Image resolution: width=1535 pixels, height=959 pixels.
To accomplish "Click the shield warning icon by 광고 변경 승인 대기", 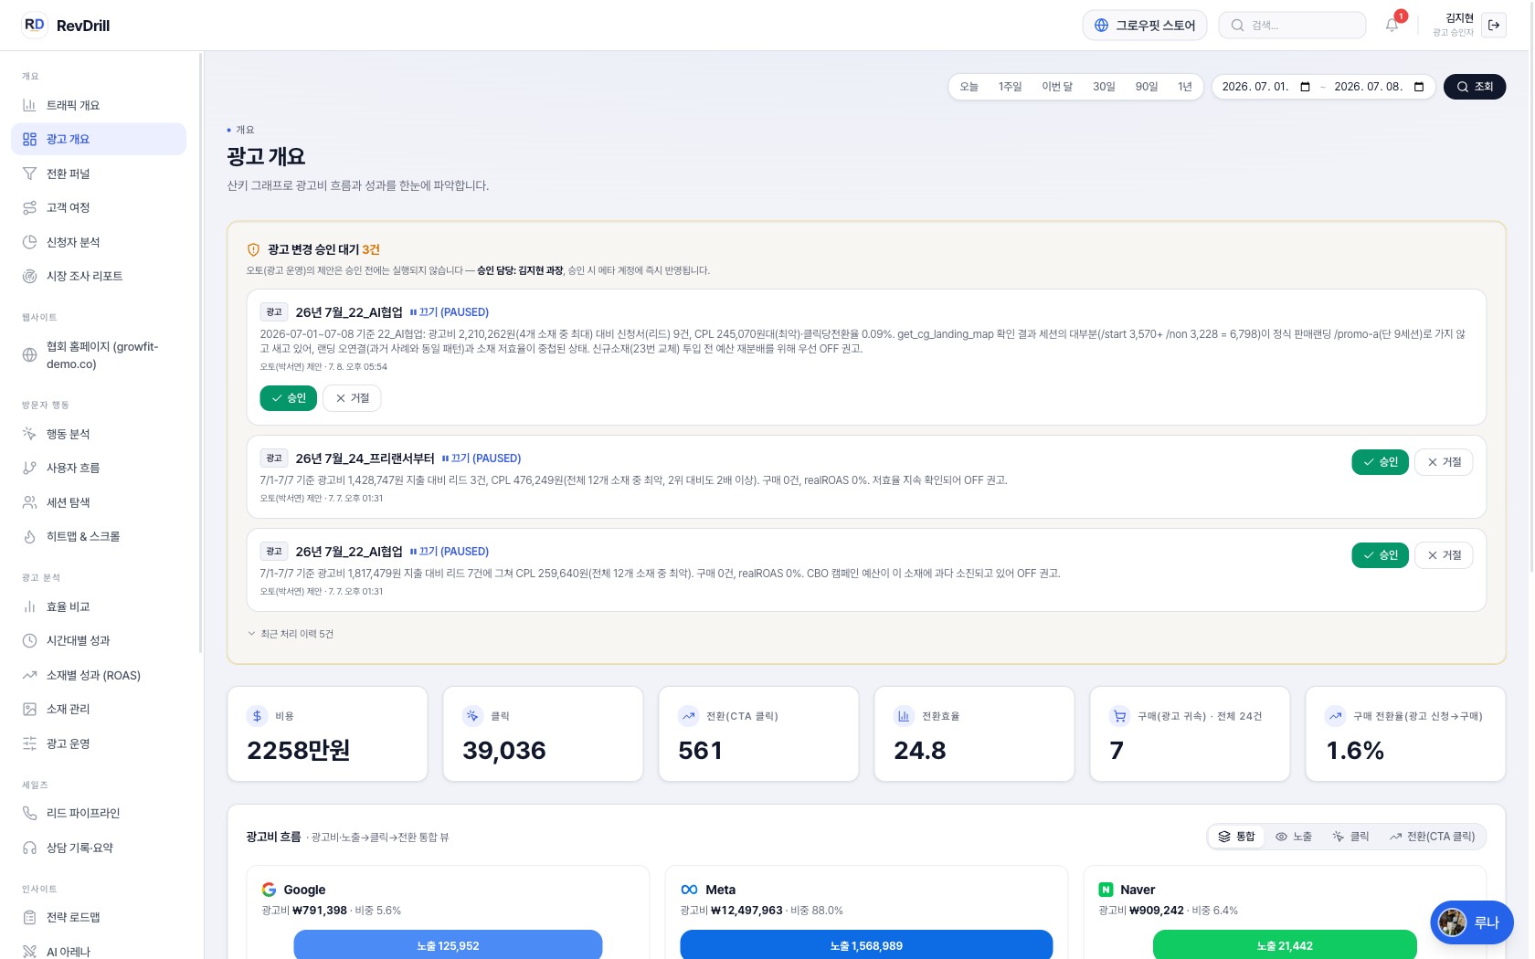I will pos(254,249).
